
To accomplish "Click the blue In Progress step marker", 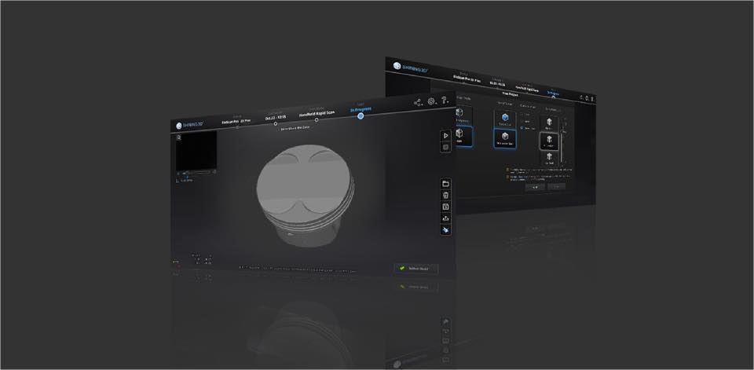I will 361,116.
